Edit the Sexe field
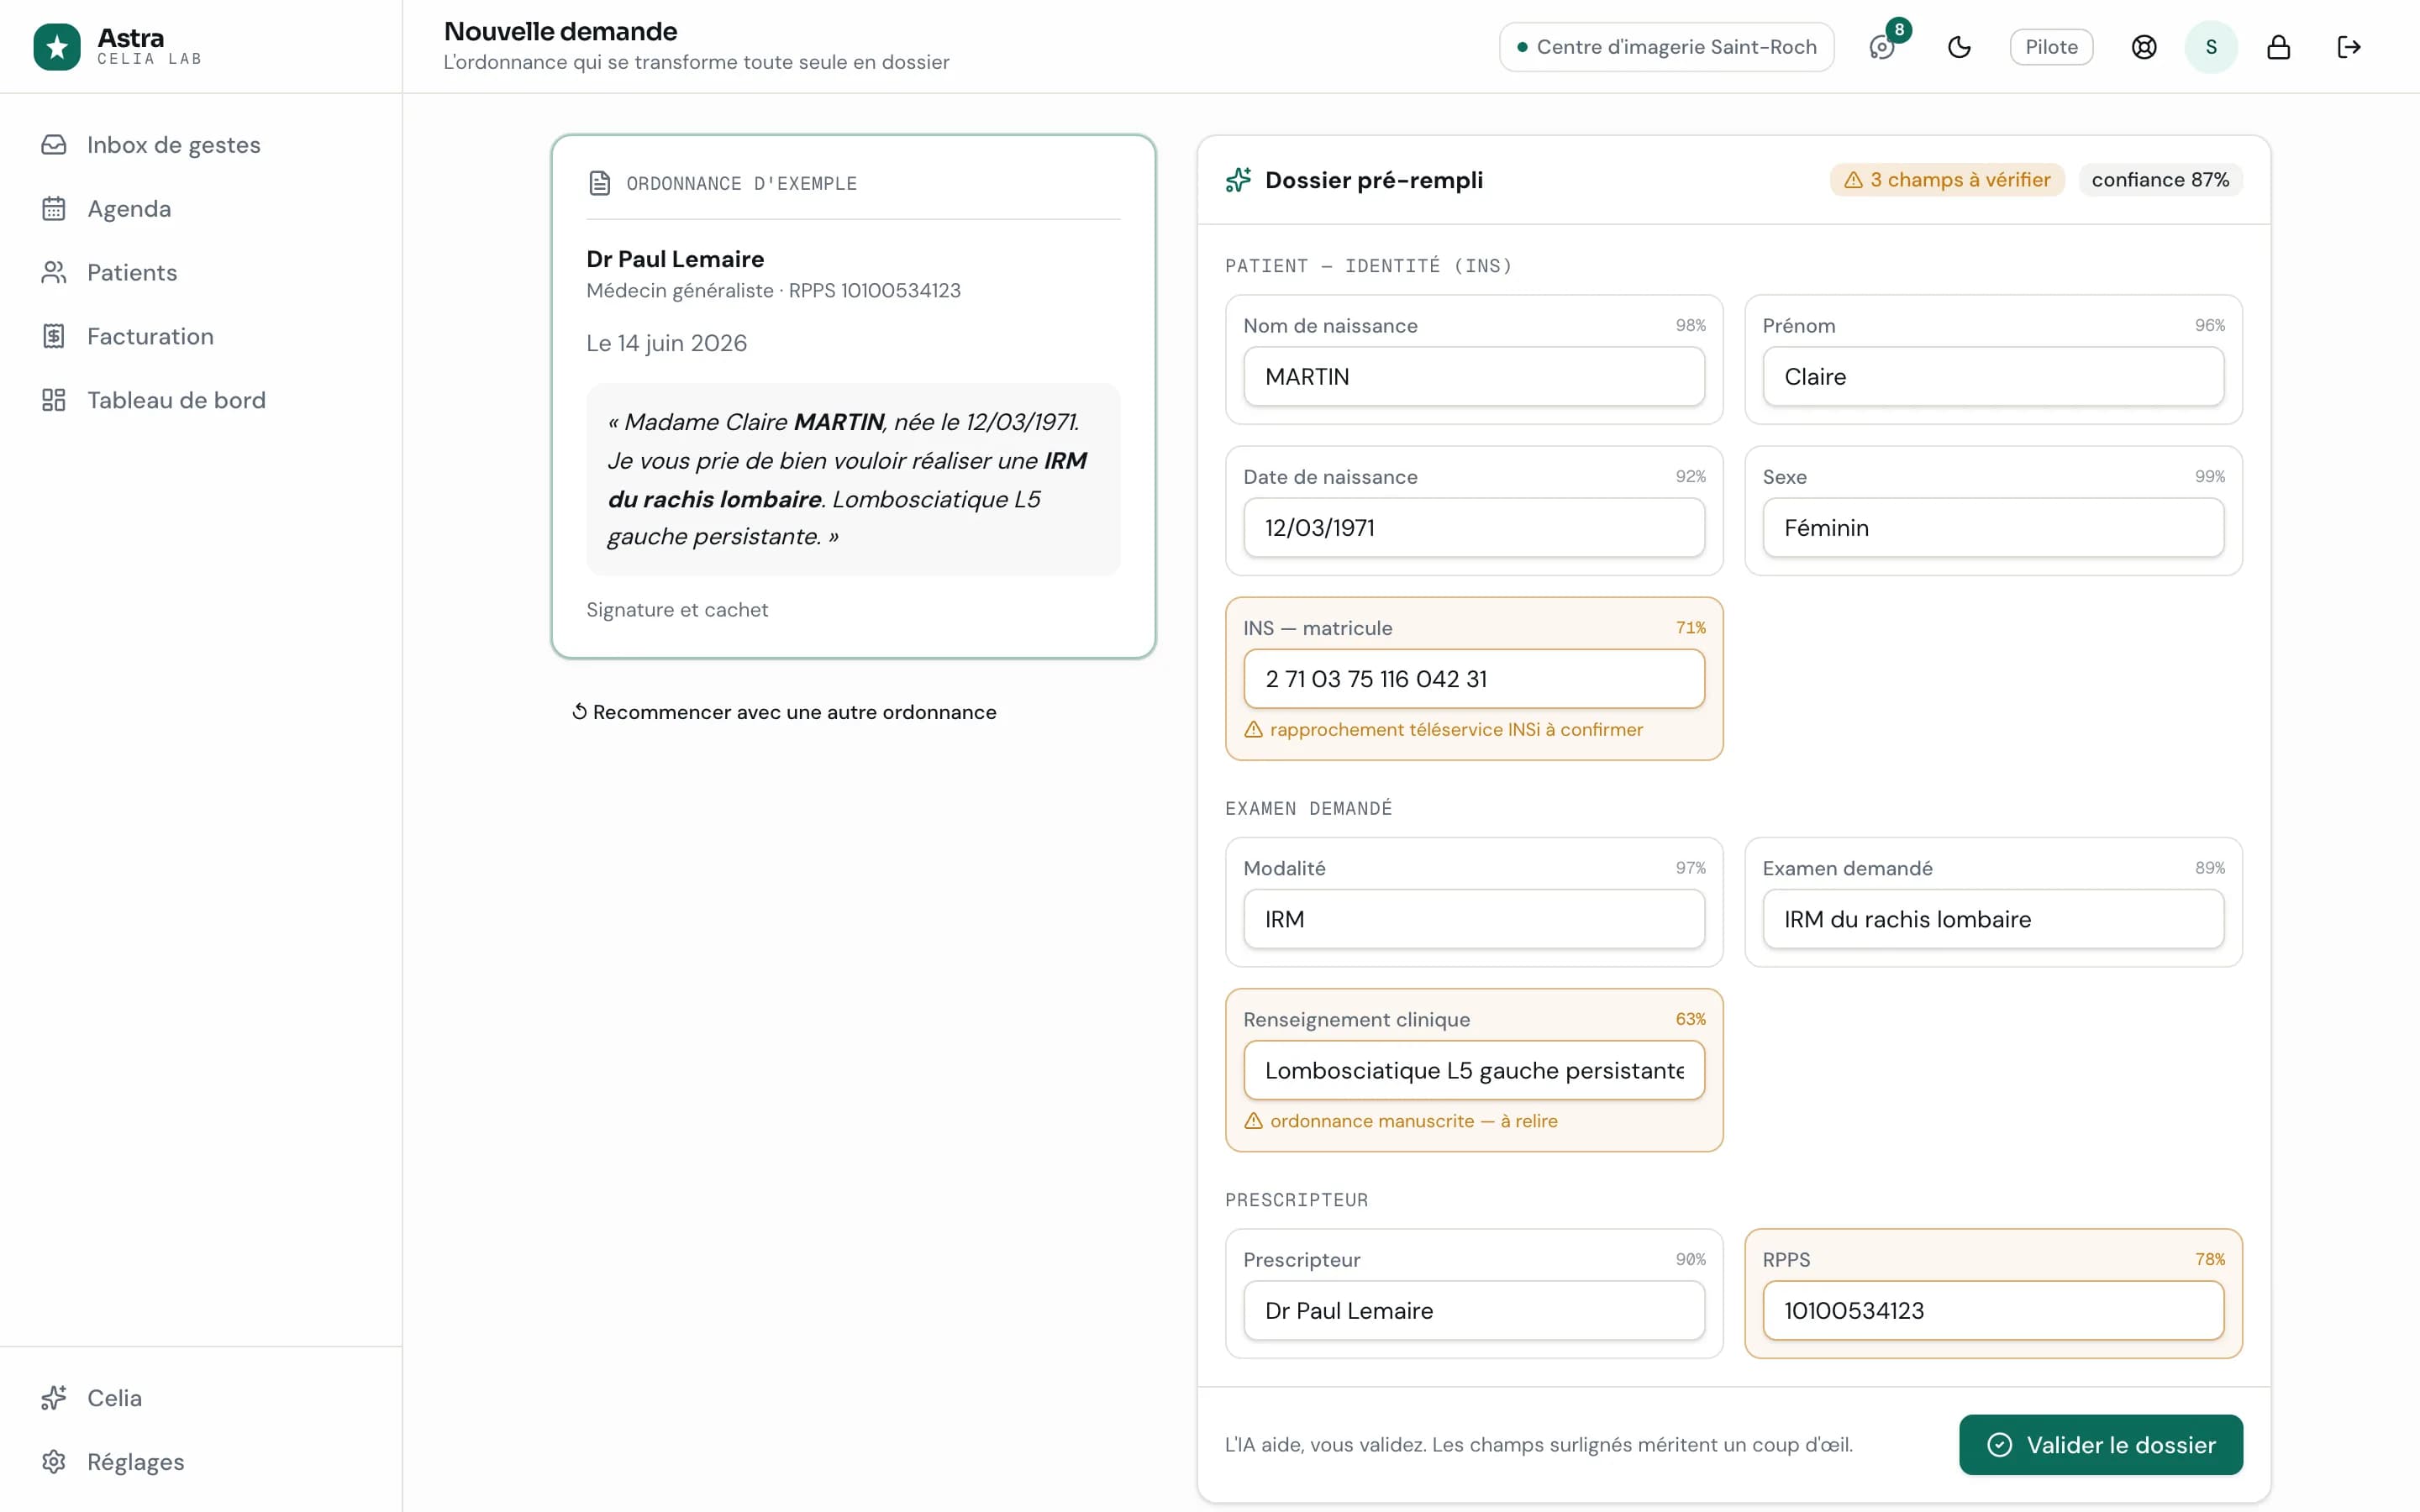Image resolution: width=2420 pixels, height=1512 pixels. pyautogui.click(x=1993, y=527)
